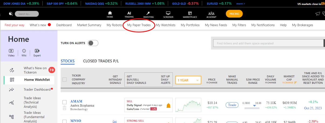Open My Paper Trades menu
The height and width of the screenshot is (123, 325).
[x=139, y=25]
